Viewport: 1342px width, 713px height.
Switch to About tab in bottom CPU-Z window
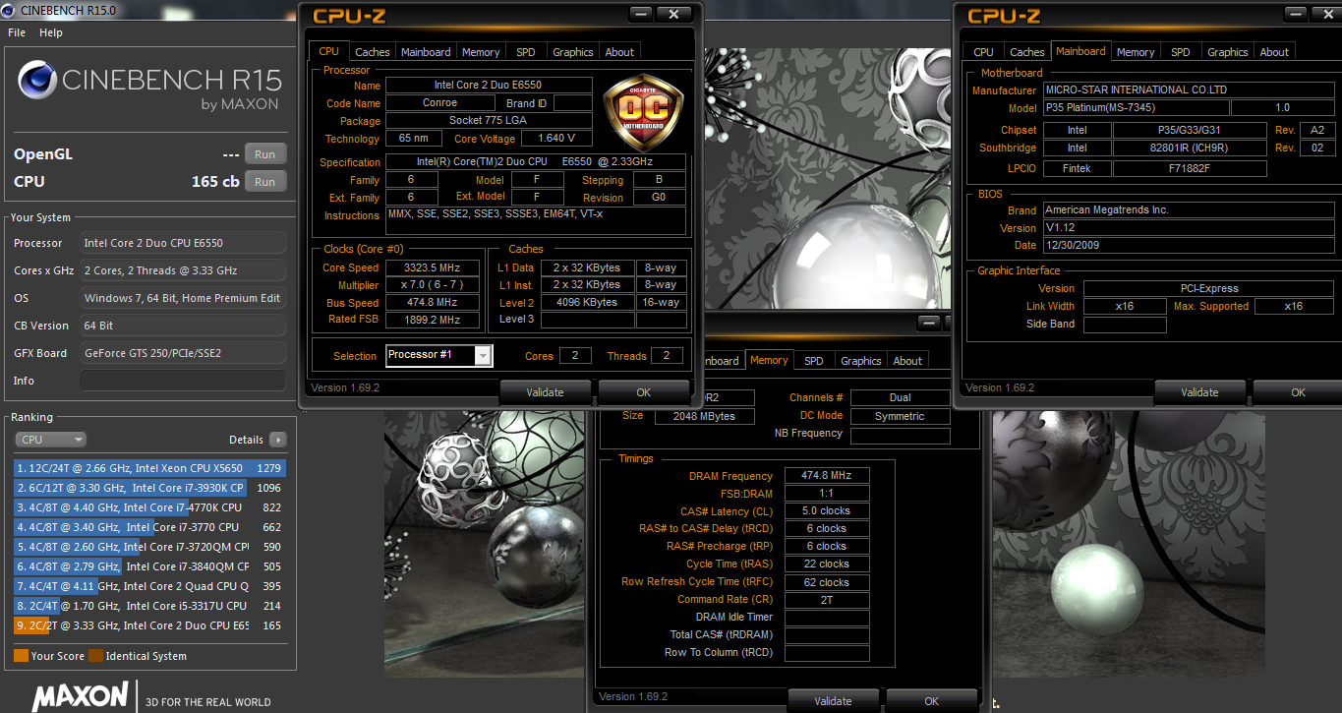point(907,361)
